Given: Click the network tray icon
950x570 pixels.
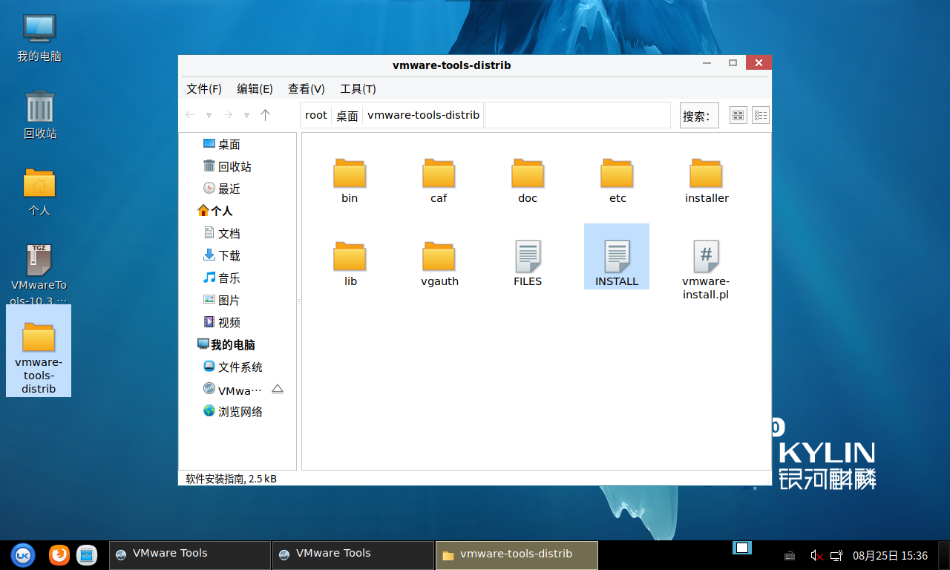Looking at the screenshot, I should tap(836, 555).
